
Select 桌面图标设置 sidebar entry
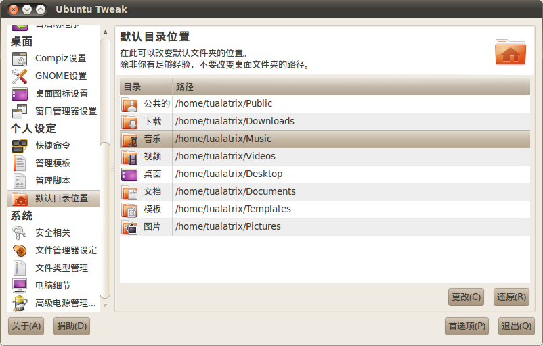click(x=62, y=94)
